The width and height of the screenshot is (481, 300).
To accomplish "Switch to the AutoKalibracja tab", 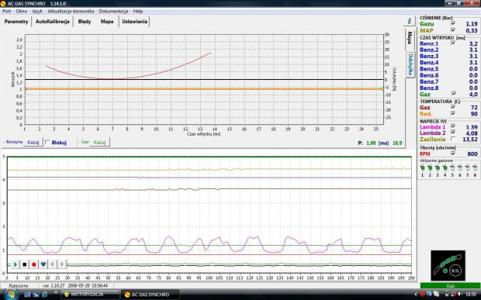I will coord(53,22).
